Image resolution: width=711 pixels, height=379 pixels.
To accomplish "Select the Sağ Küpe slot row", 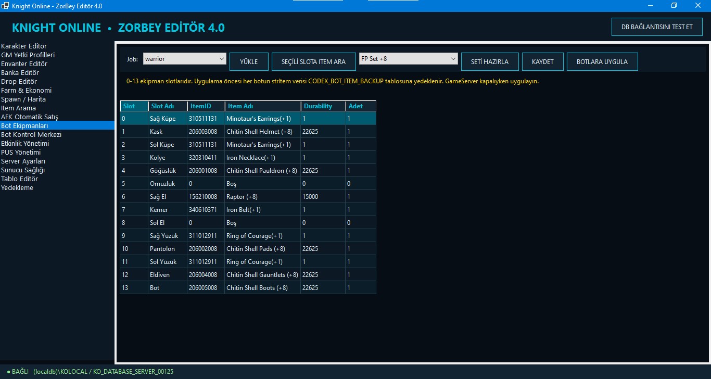I will (x=248, y=118).
